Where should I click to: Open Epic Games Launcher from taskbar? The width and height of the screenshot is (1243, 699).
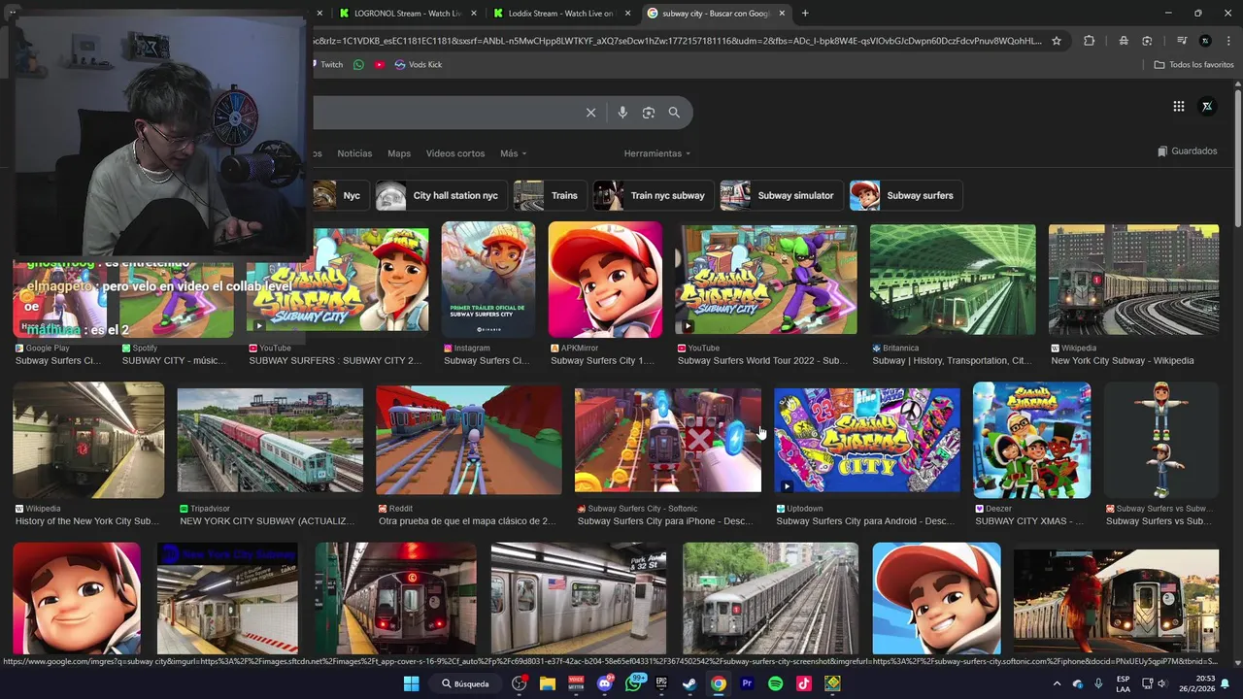pos(662,683)
